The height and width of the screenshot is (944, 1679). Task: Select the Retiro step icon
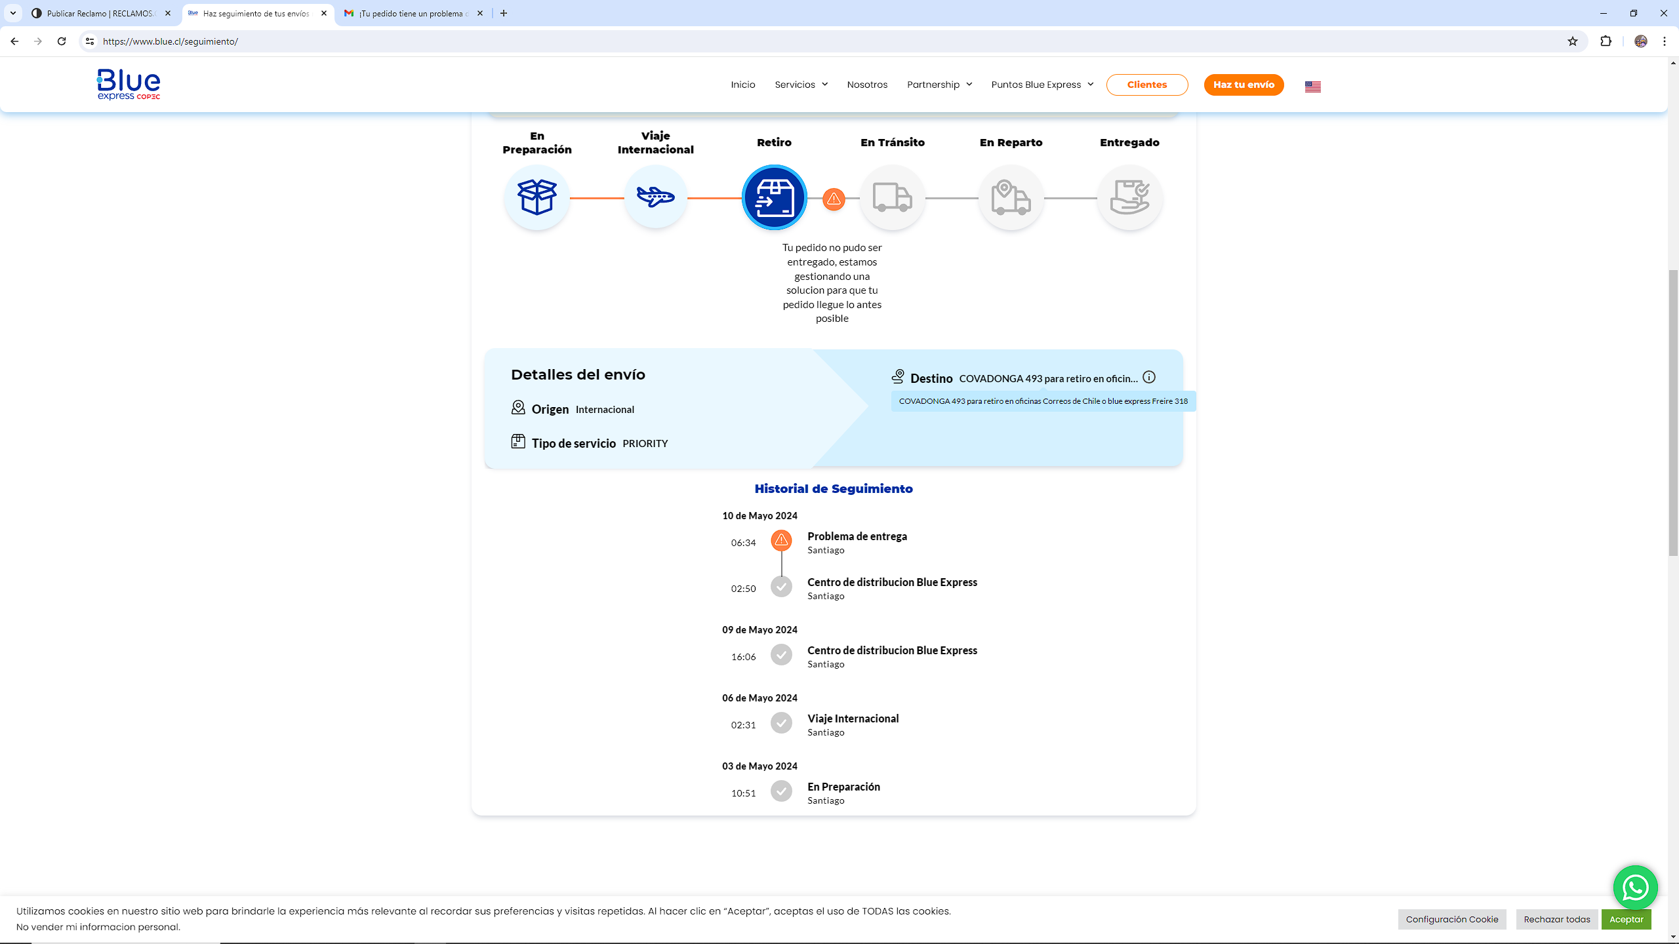click(x=774, y=197)
